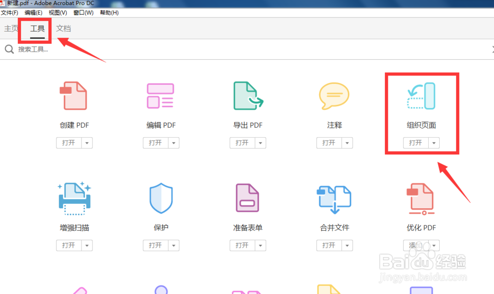Click the Enhance Scans (增强扫描) icon

tap(75, 198)
